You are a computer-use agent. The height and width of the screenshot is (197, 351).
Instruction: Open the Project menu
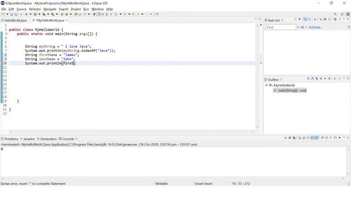(76, 9)
